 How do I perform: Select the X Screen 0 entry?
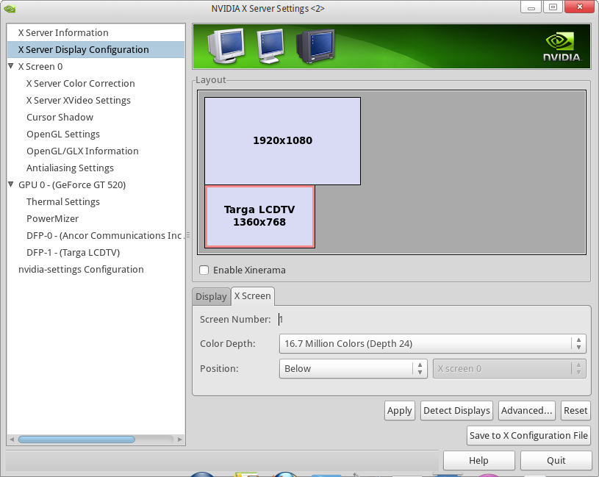pos(40,66)
